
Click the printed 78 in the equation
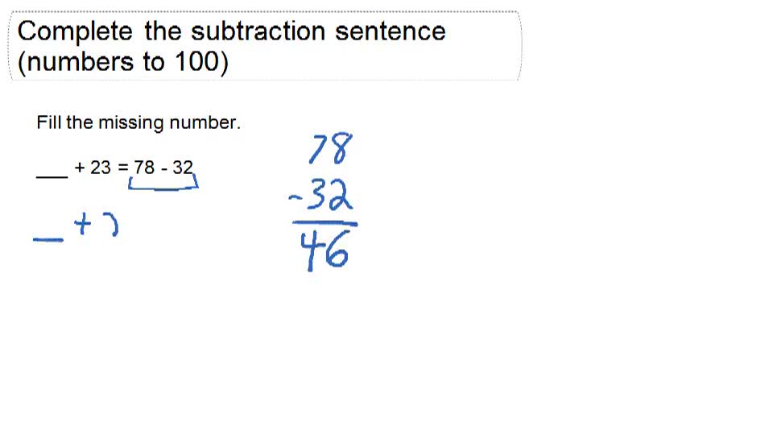click(145, 168)
